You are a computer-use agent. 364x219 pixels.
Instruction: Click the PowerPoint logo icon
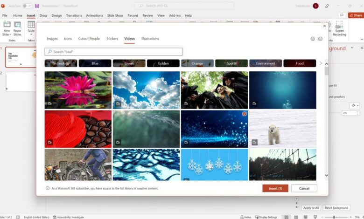(3, 6)
